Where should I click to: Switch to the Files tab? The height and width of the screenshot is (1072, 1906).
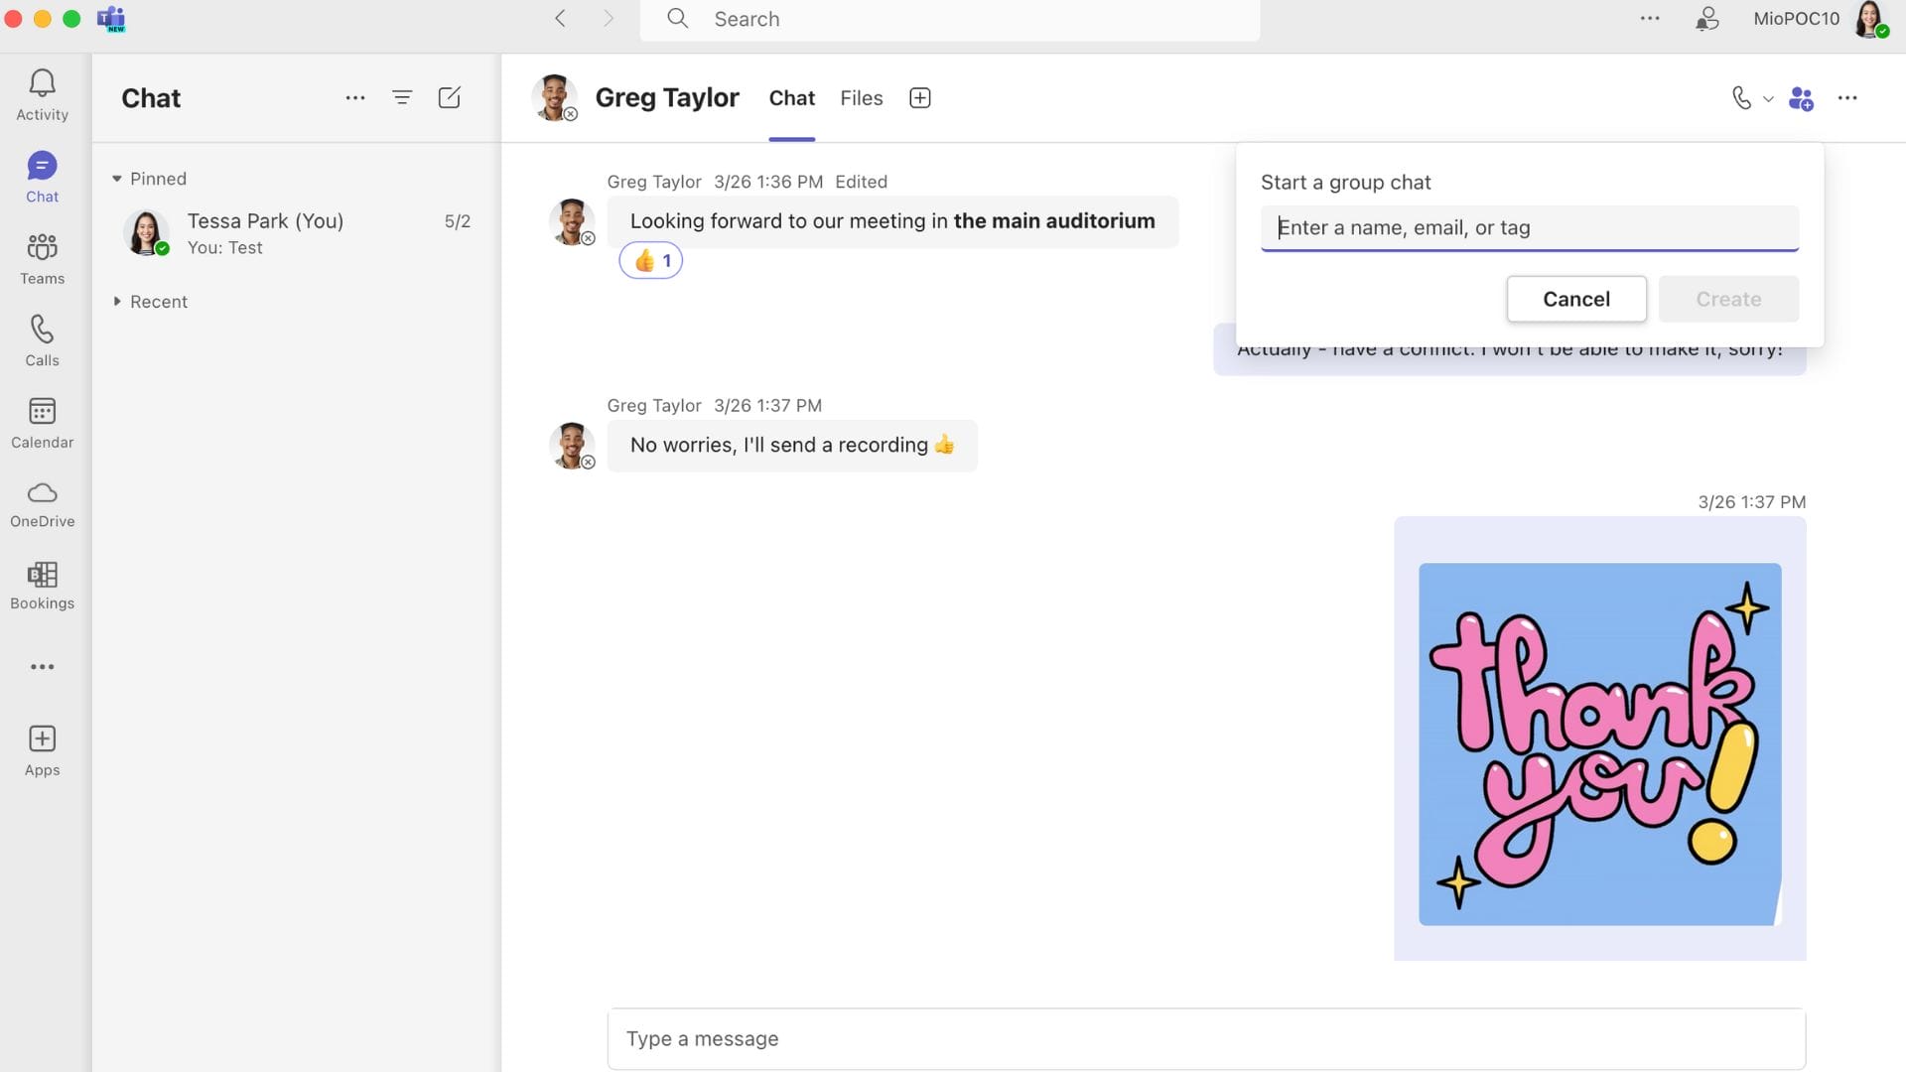[861, 97]
